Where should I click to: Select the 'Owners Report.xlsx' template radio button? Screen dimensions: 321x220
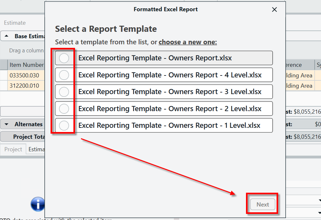coord(64,58)
